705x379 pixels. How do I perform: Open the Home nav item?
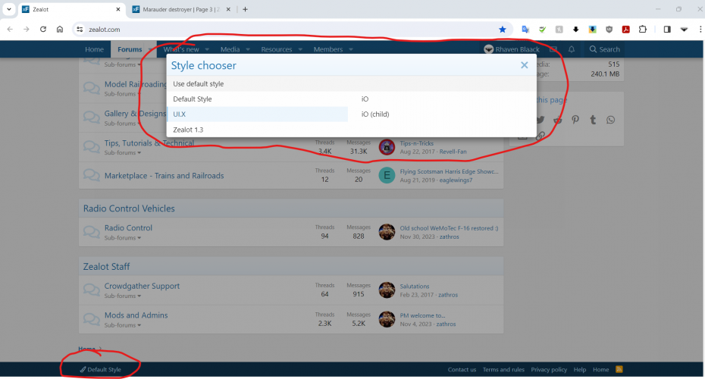tap(95, 49)
